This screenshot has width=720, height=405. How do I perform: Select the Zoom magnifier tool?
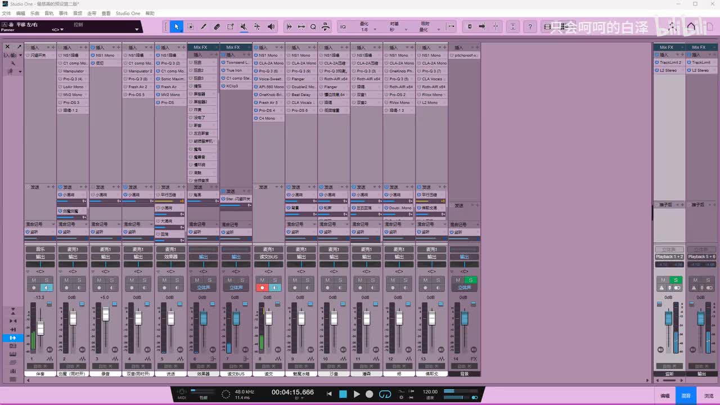coord(313,26)
